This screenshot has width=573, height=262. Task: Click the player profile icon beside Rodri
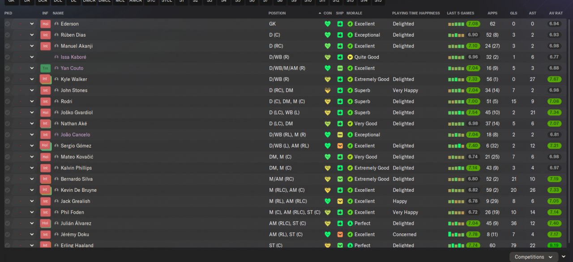click(x=56, y=101)
